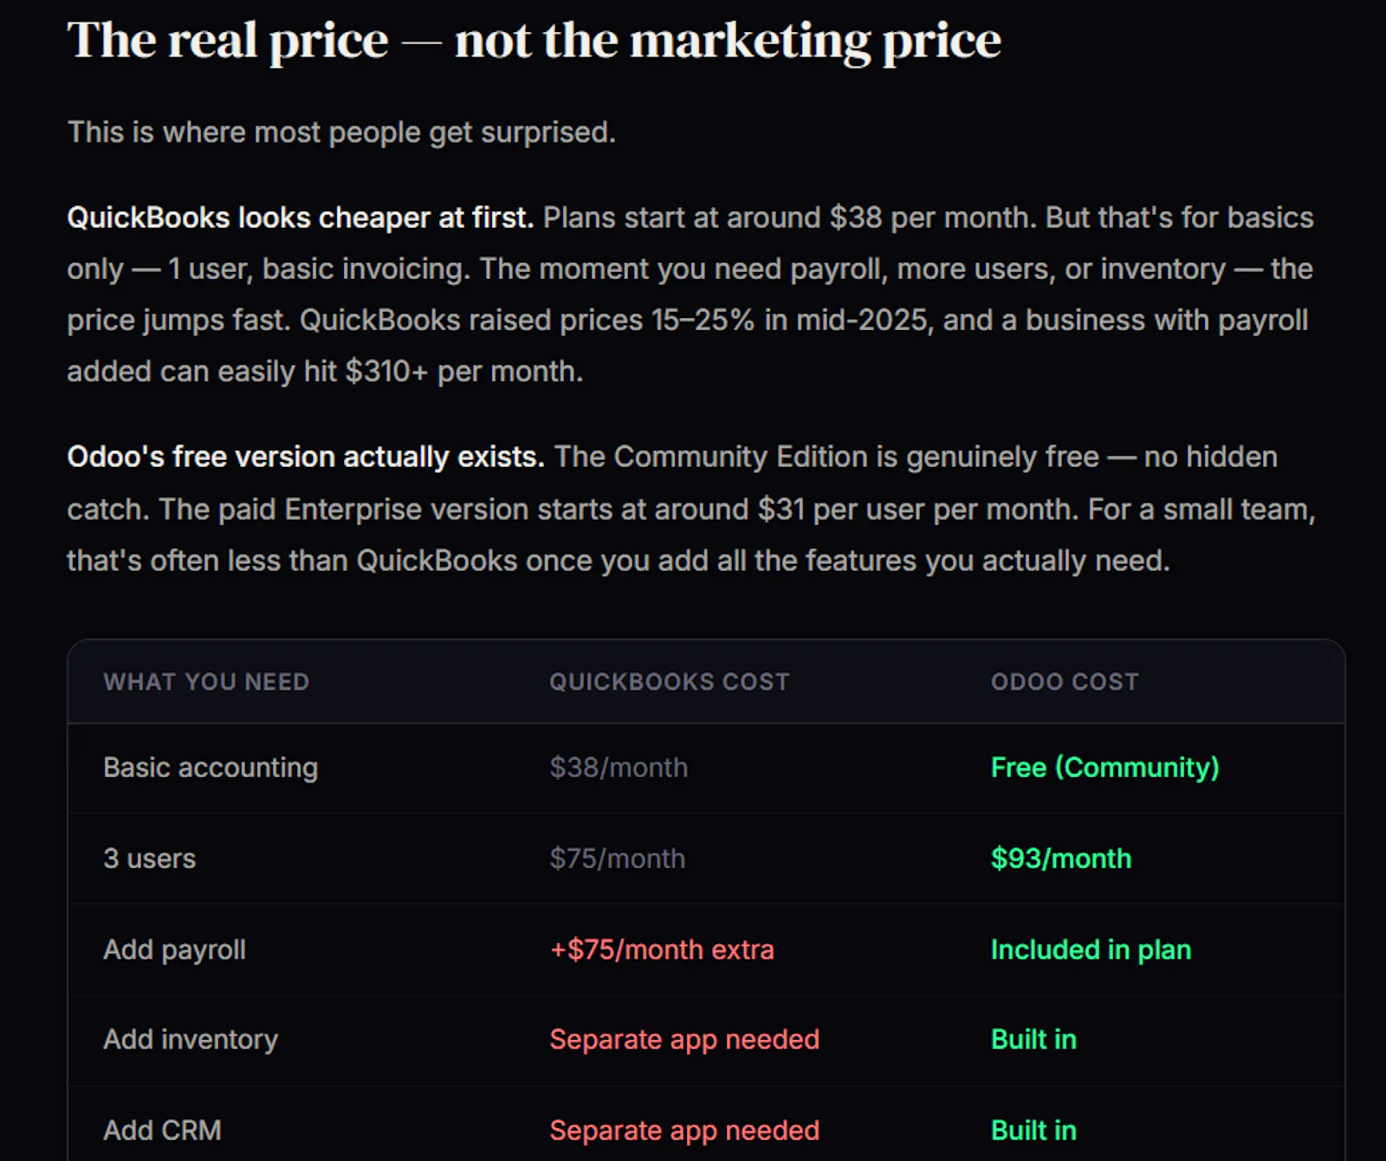This screenshot has width=1386, height=1161.
Task: Click the 'WHAT YOU NEED' column header
Action: (x=206, y=682)
